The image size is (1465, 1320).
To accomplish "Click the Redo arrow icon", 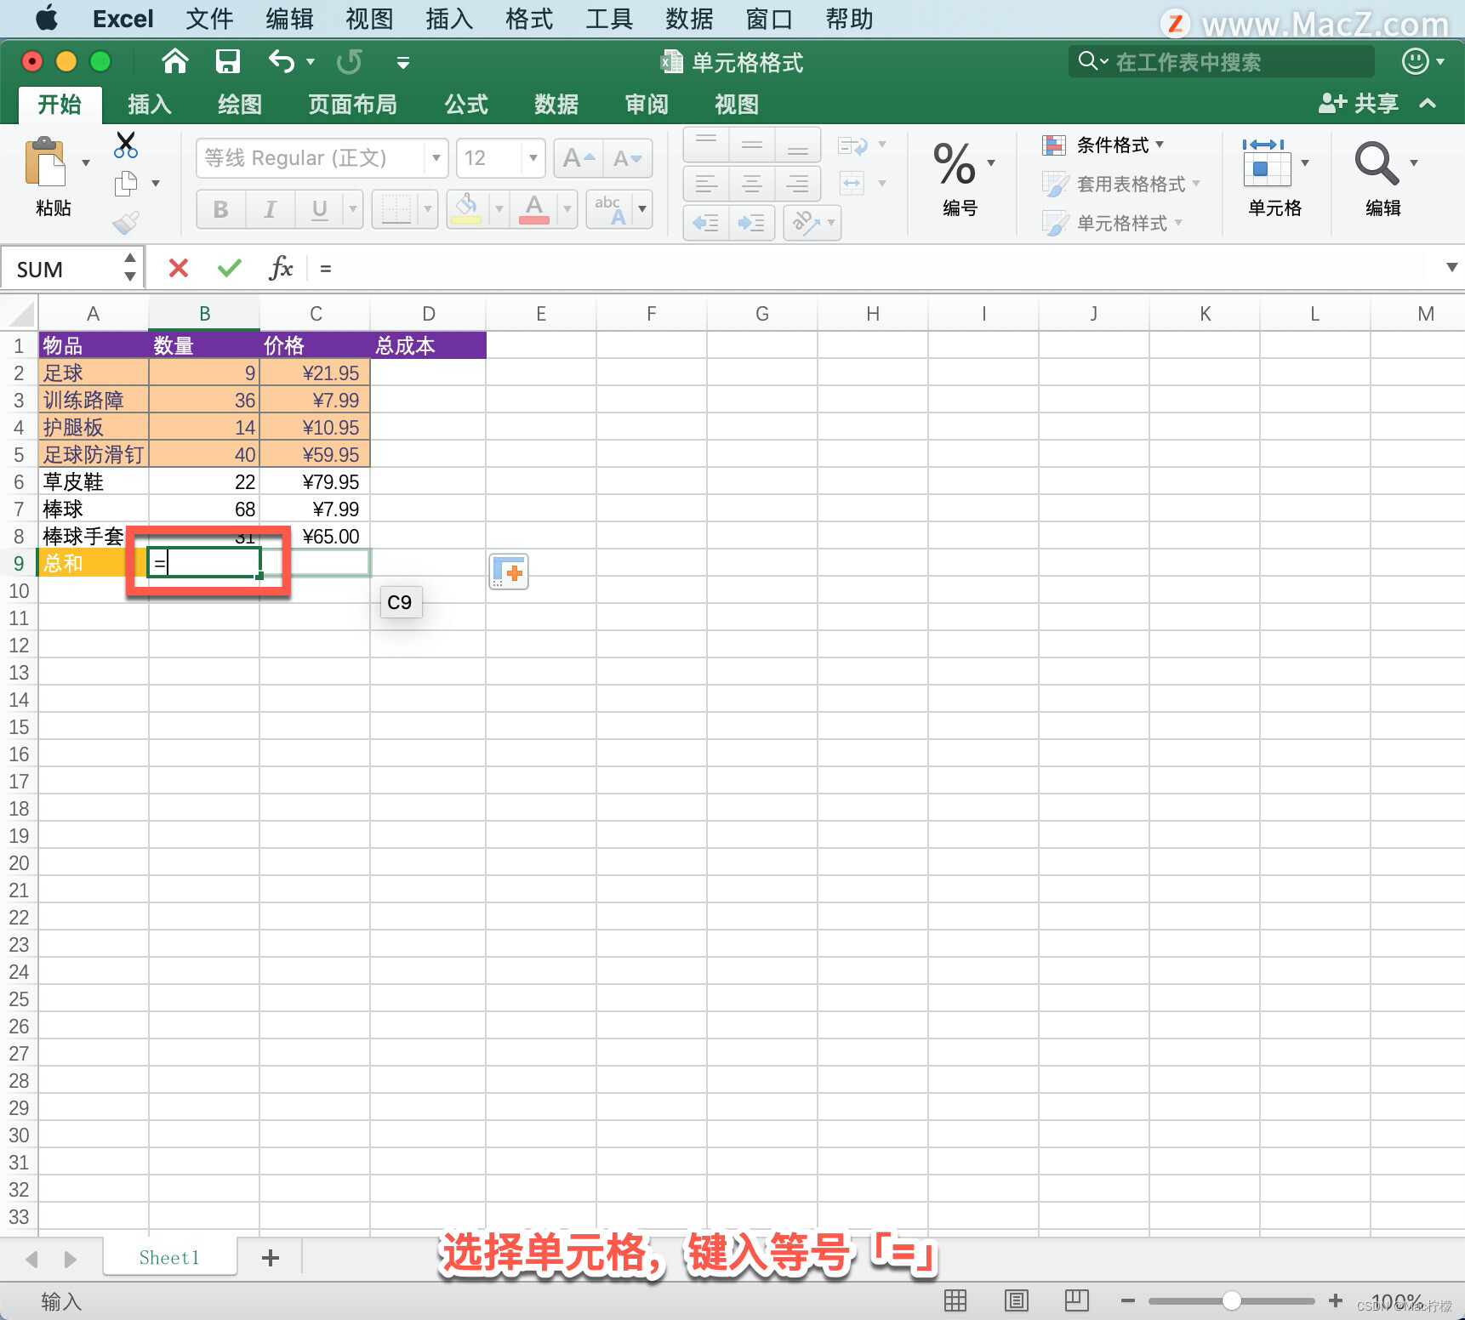I will click(x=350, y=61).
